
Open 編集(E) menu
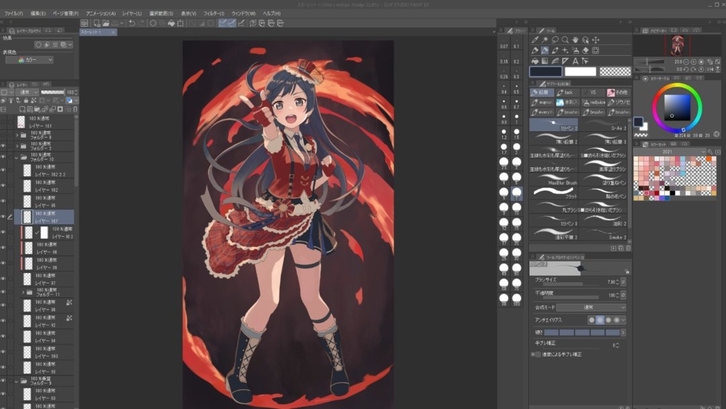38,13
